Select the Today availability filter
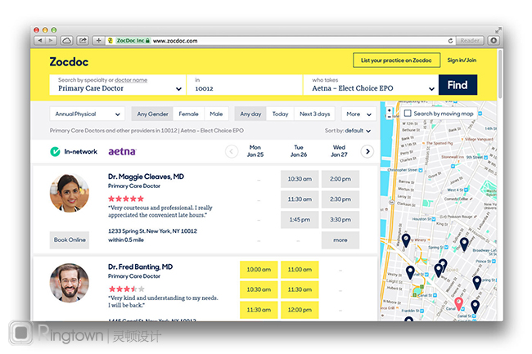Screen dimensions: 532x354 280,114
